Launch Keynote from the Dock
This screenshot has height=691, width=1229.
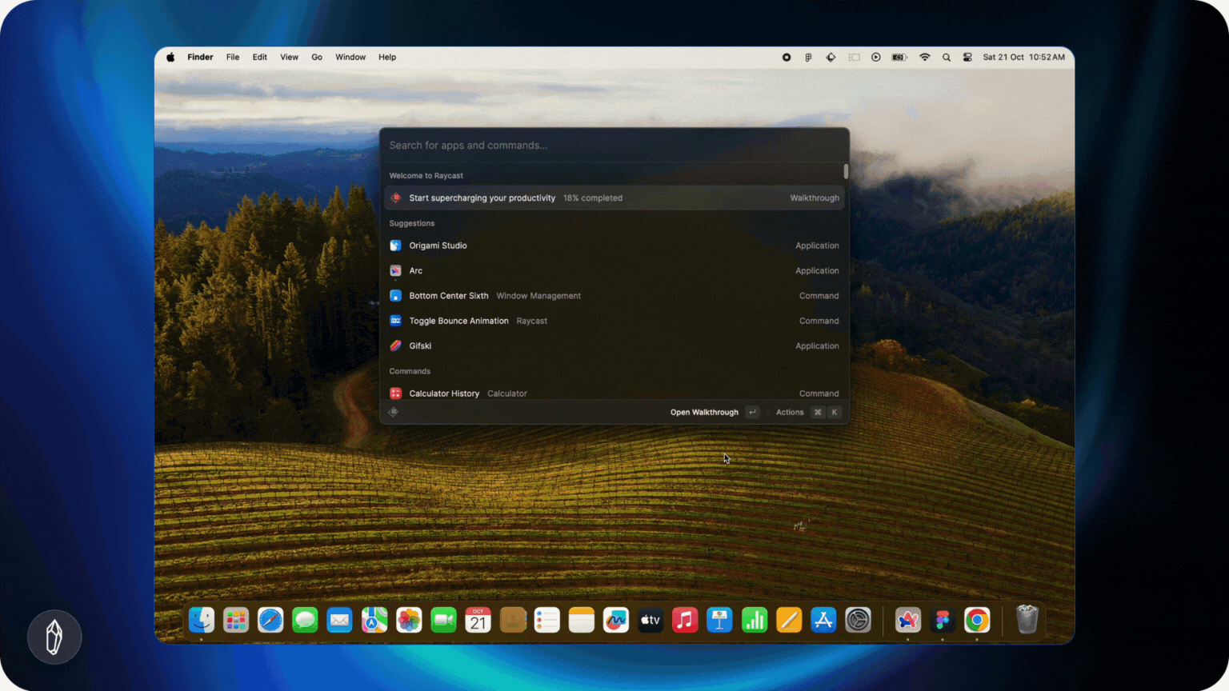719,620
